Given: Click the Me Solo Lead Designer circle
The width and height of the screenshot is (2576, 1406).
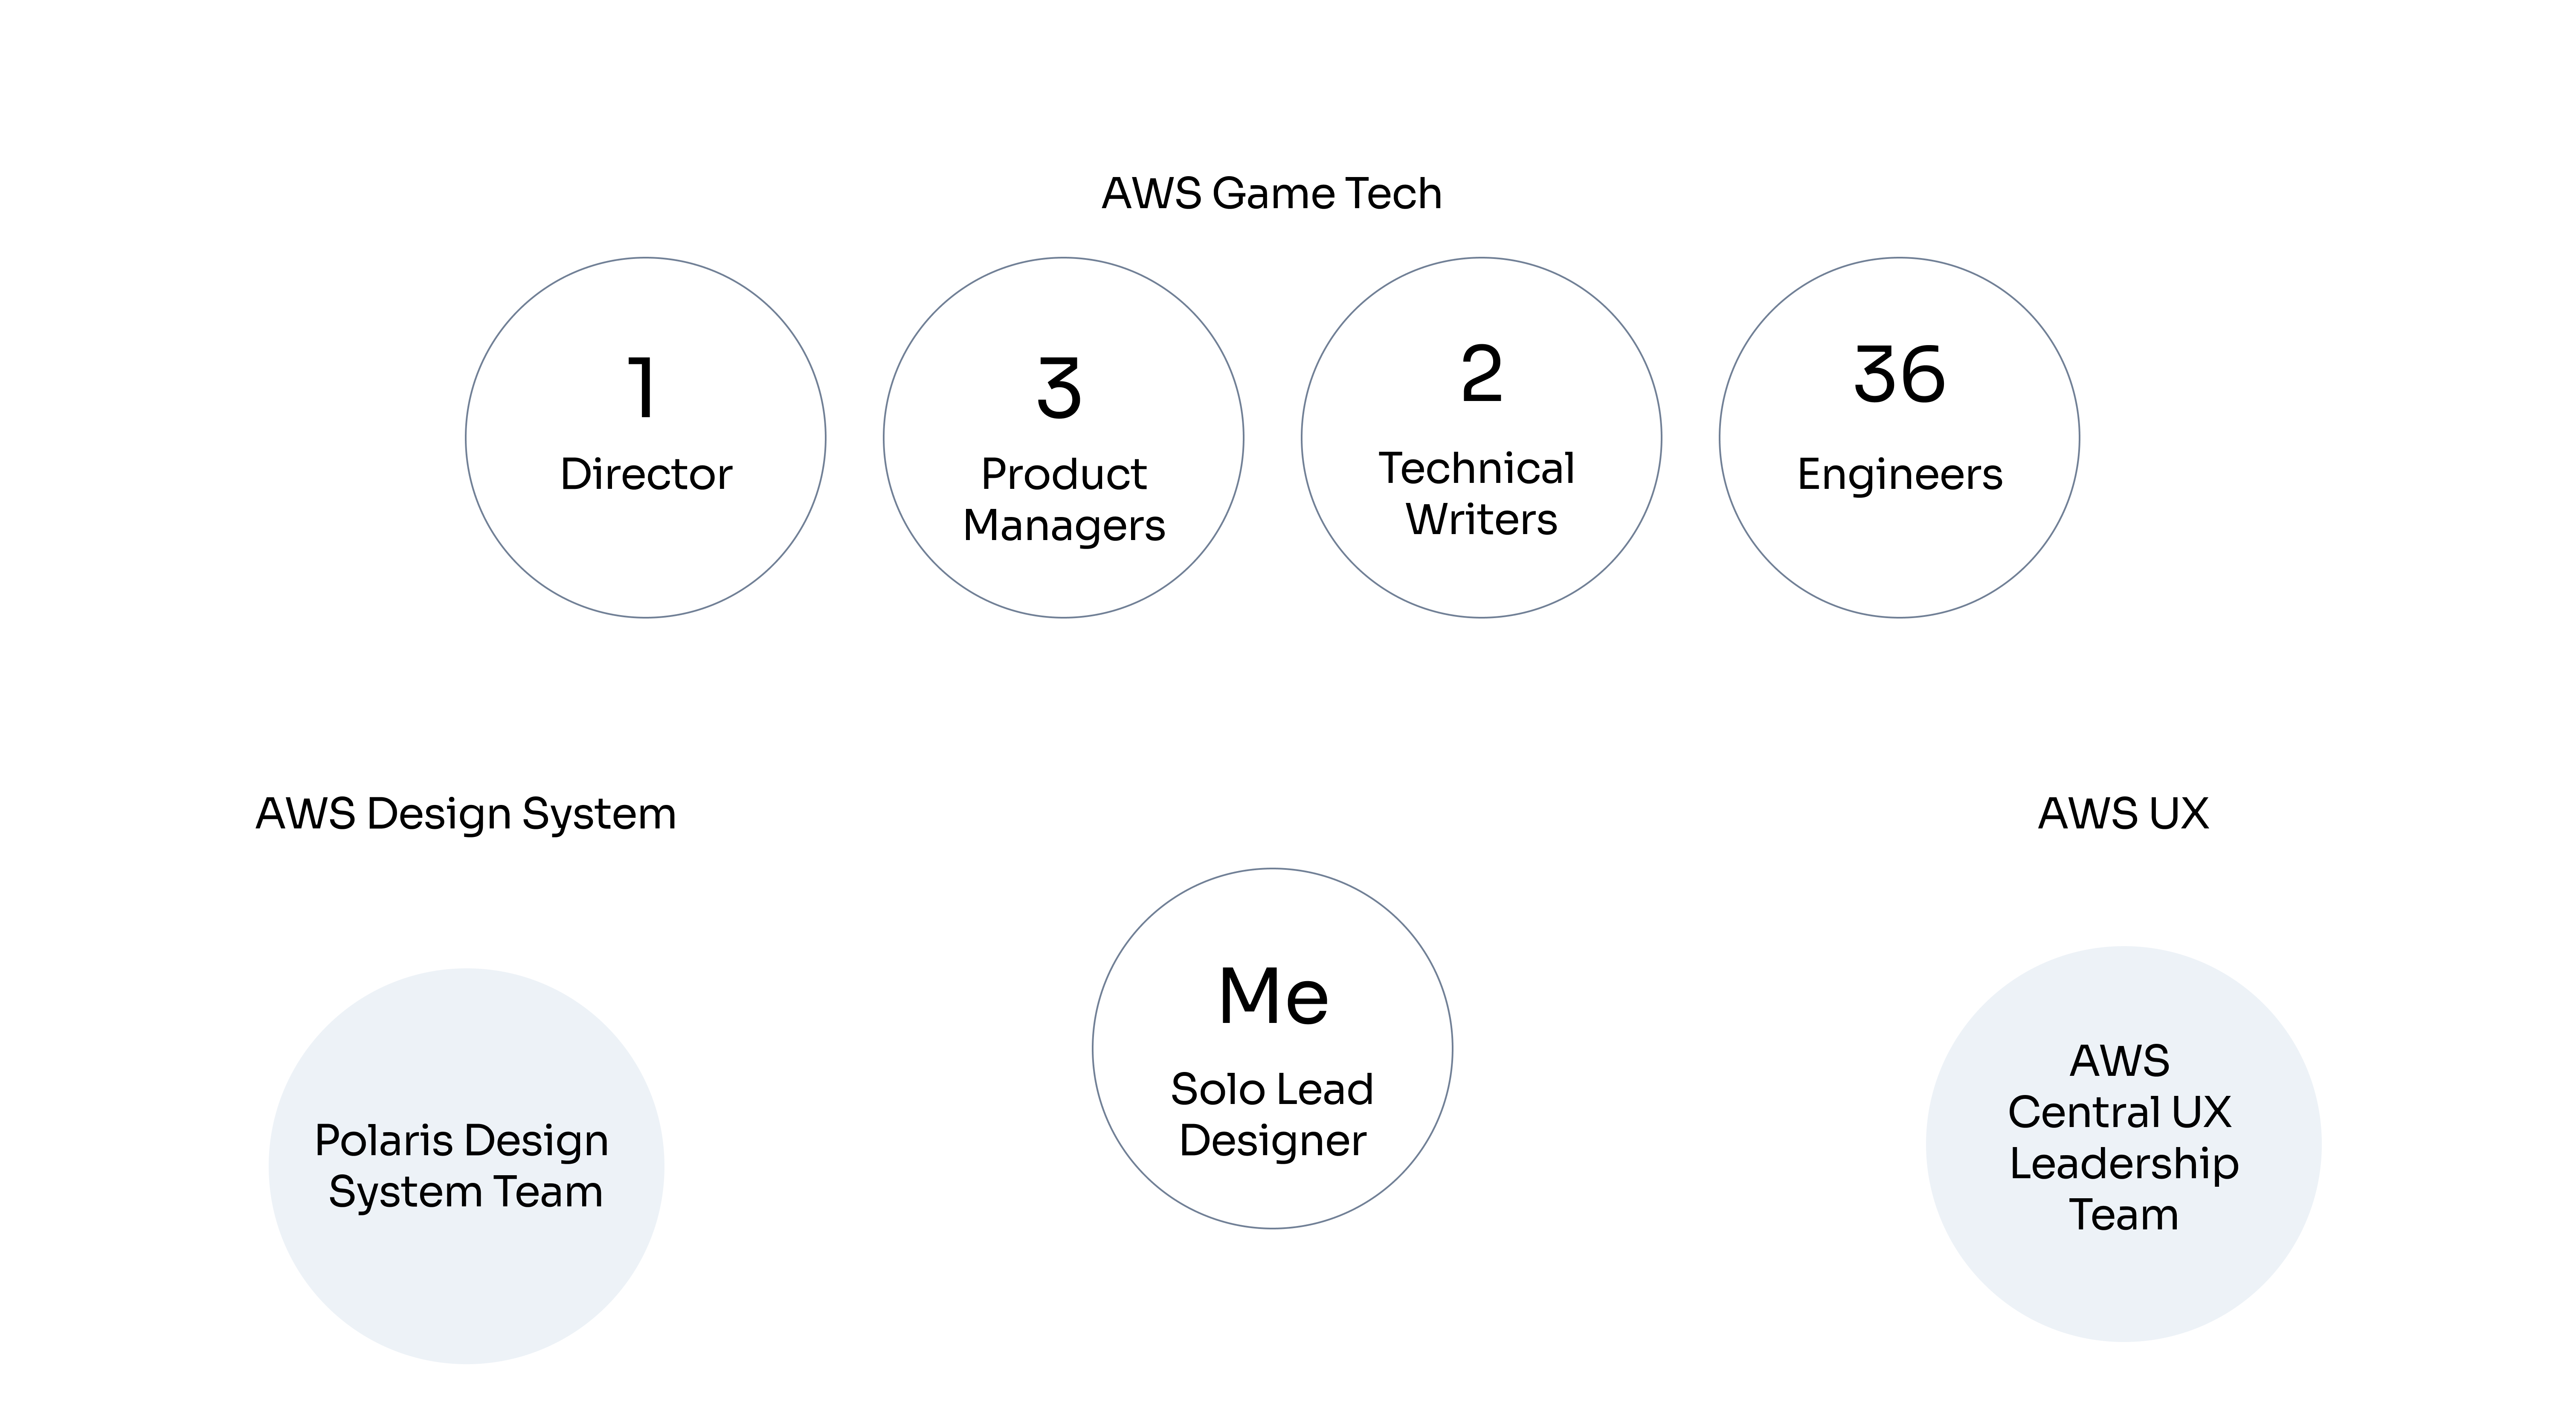Looking at the screenshot, I should click(x=1272, y=1048).
